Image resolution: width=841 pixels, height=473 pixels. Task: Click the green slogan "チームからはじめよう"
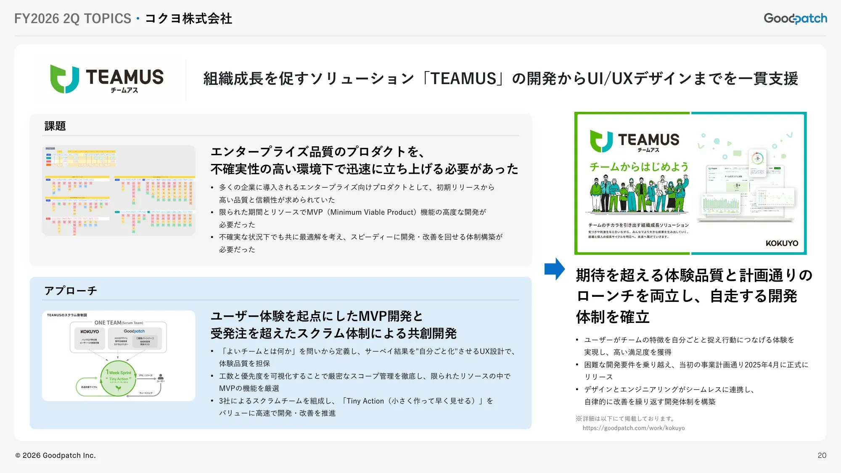(x=639, y=167)
